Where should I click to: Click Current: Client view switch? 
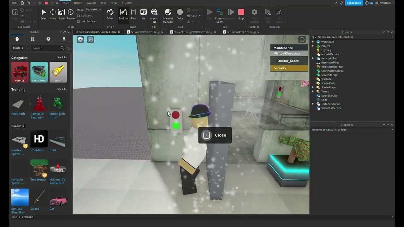coord(220,16)
